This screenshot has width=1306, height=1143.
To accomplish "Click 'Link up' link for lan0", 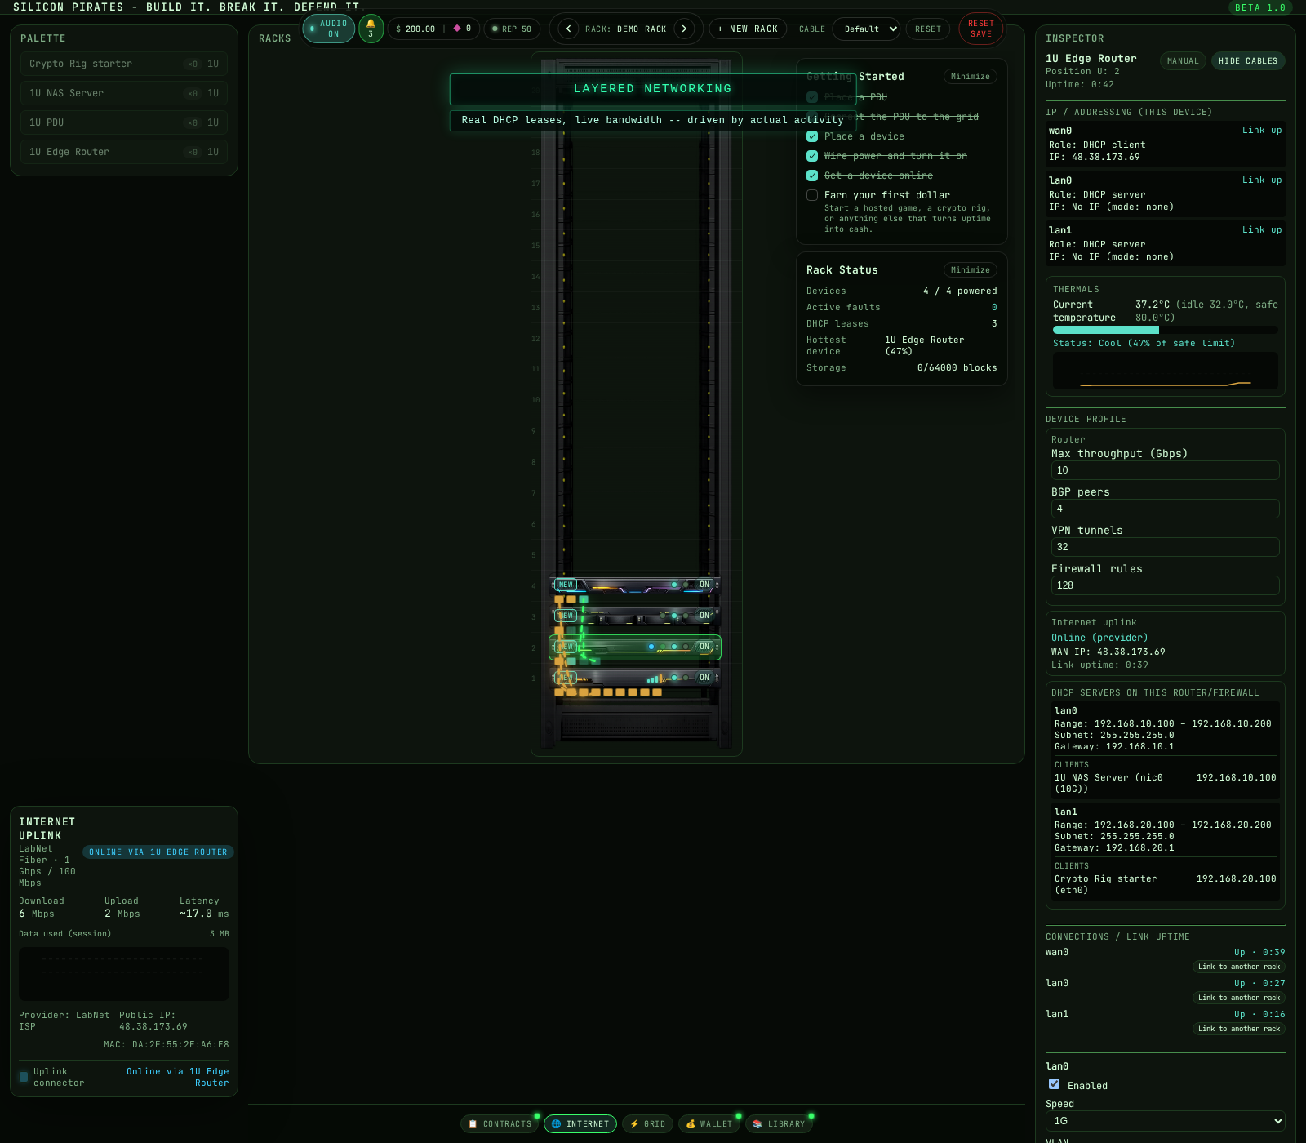I will tap(1262, 180).
